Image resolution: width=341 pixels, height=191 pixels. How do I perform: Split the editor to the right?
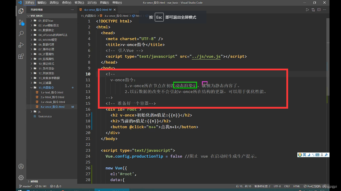[x=319, y=10]
